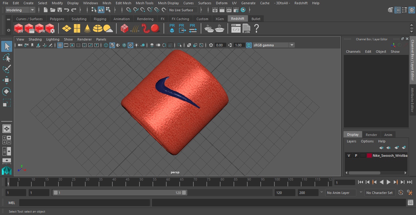Click the Hypershade teal circle icon
This screenshot has width=416, height=215.
click(243, 10)
